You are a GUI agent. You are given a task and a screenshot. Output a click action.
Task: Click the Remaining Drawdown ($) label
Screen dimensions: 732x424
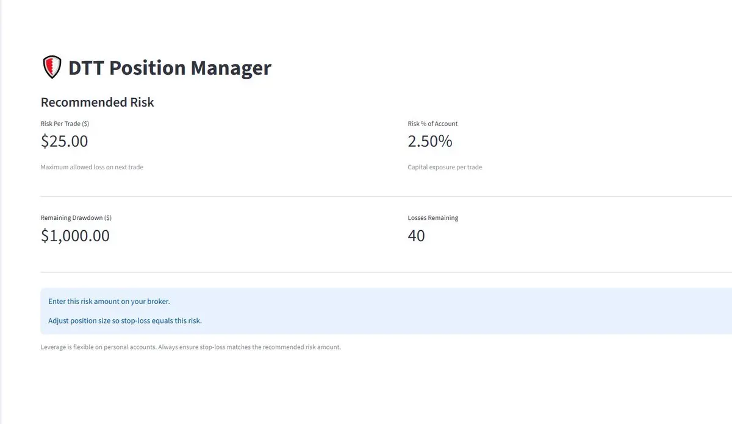(76, 217)
